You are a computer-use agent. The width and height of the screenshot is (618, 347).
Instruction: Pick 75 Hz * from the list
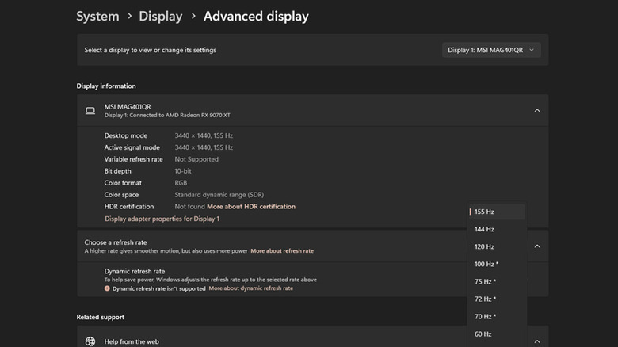click(497, 281)
